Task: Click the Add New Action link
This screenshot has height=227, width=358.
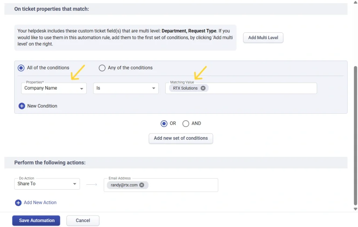Action: tap(40, 203)
